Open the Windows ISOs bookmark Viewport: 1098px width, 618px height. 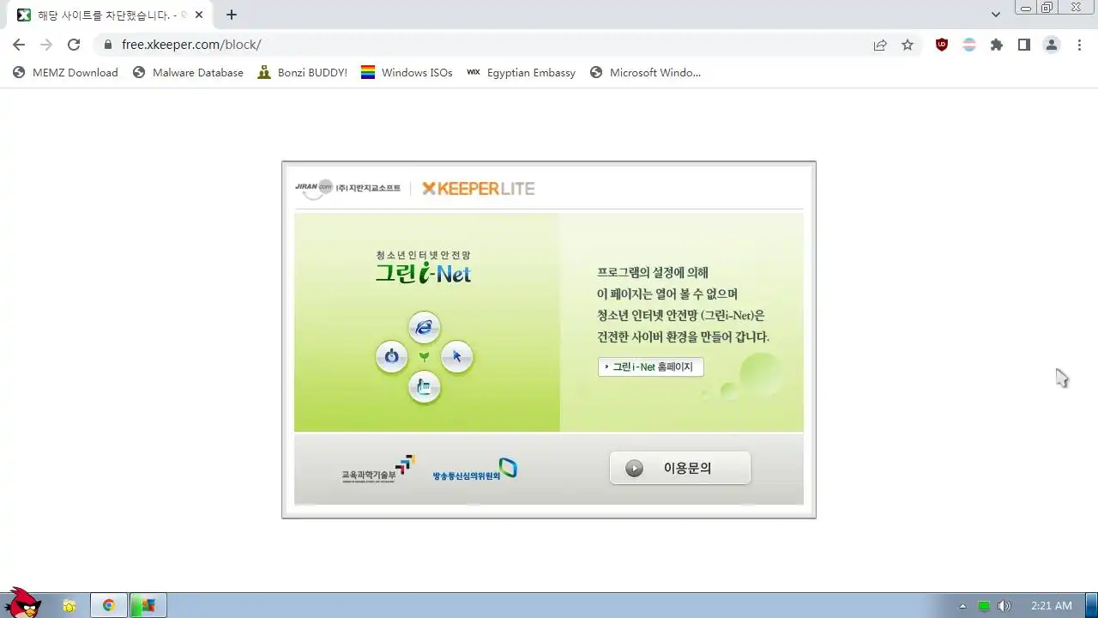coord(407,73)
